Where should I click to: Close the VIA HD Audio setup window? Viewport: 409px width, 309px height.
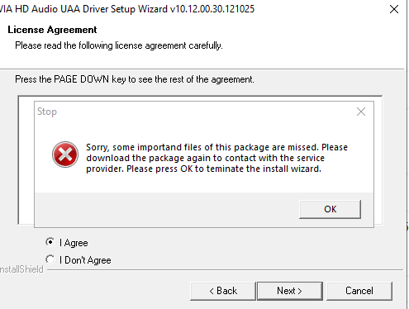click(394, 9)
